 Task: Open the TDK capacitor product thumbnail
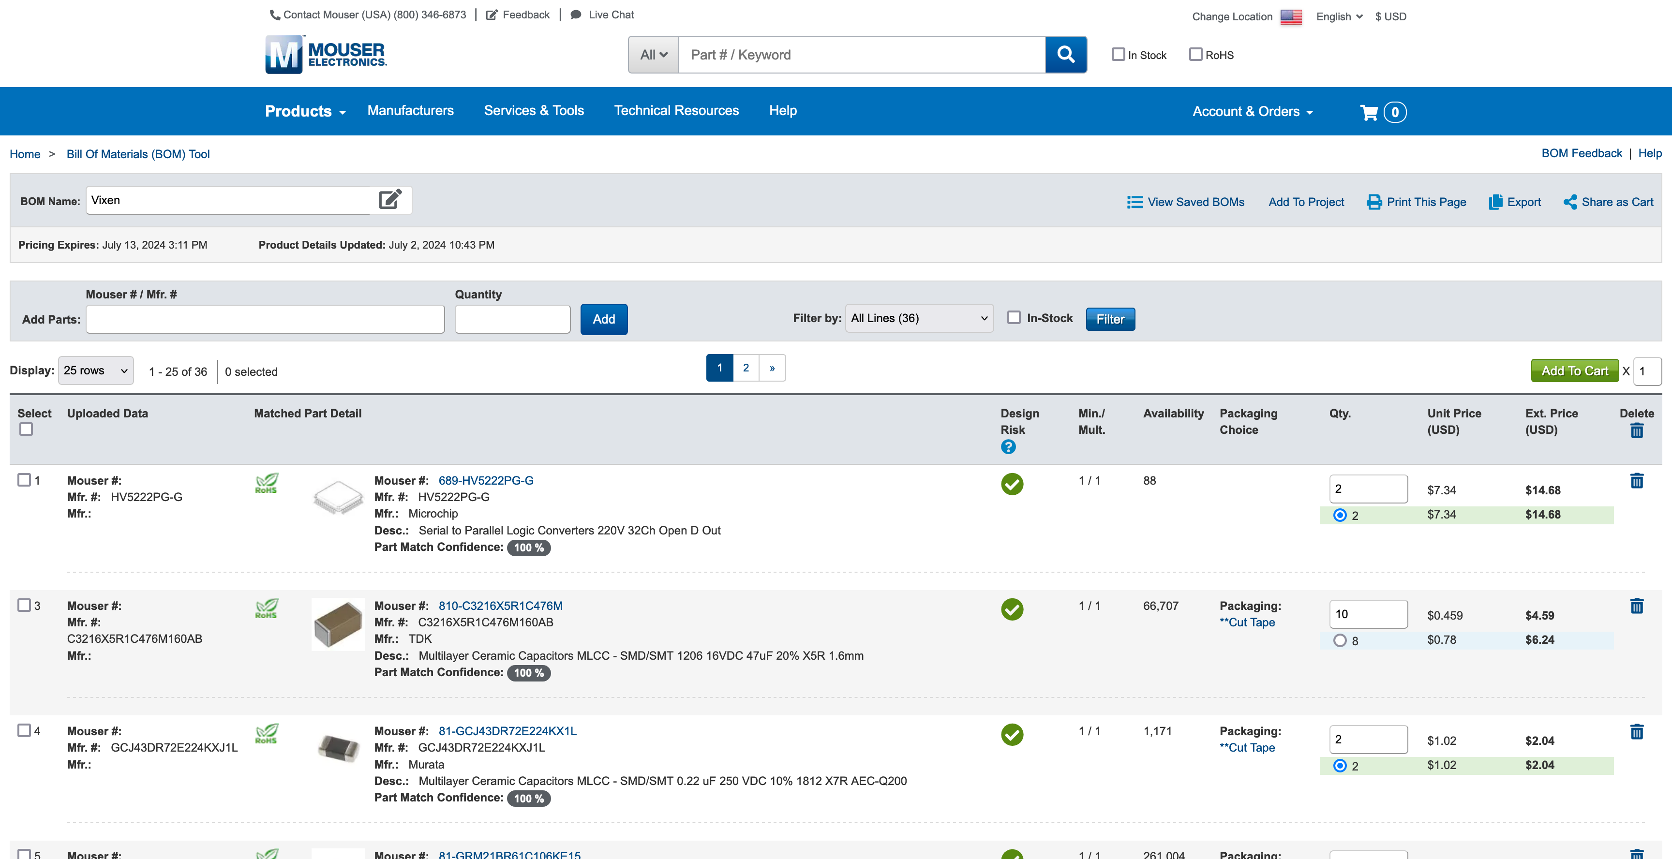[338, 624]
